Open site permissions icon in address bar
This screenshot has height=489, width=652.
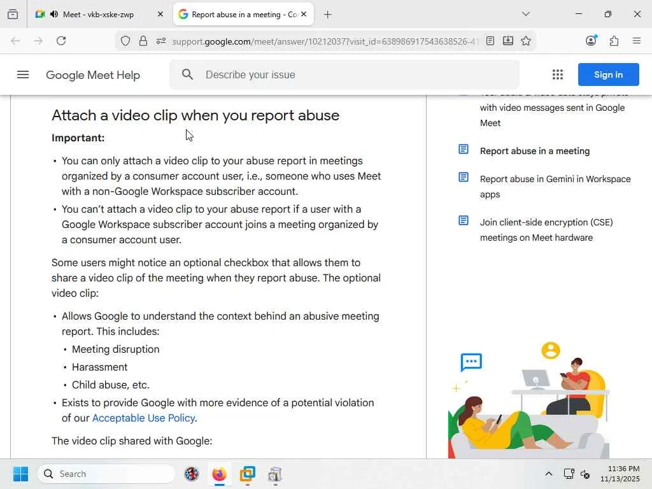point(161,41)
